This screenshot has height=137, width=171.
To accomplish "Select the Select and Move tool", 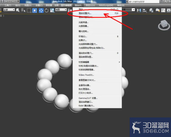I will point(41,10).
